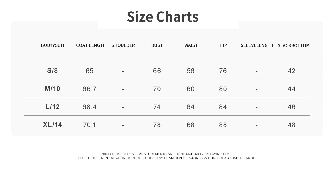Select the slackbottom value 42

[x=291, y=71]
